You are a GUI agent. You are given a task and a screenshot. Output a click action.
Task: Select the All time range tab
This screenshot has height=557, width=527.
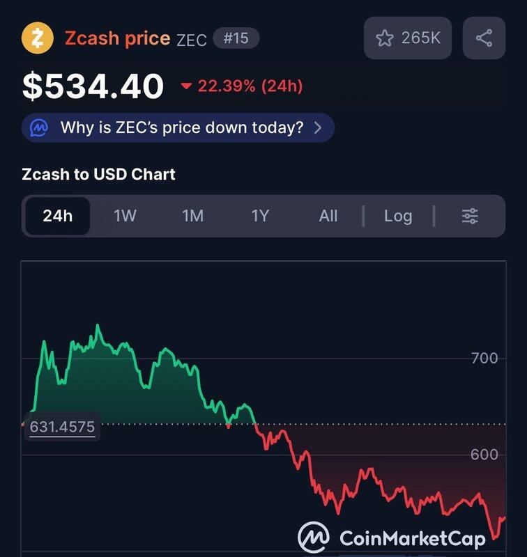click(328, 216)
